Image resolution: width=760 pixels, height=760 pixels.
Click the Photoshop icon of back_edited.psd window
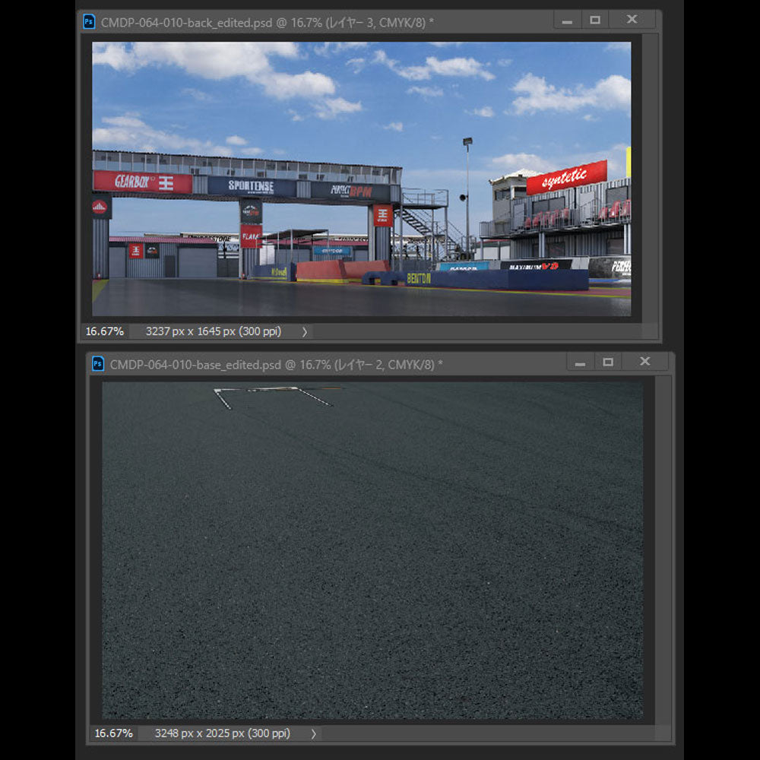tap(89, 21)
